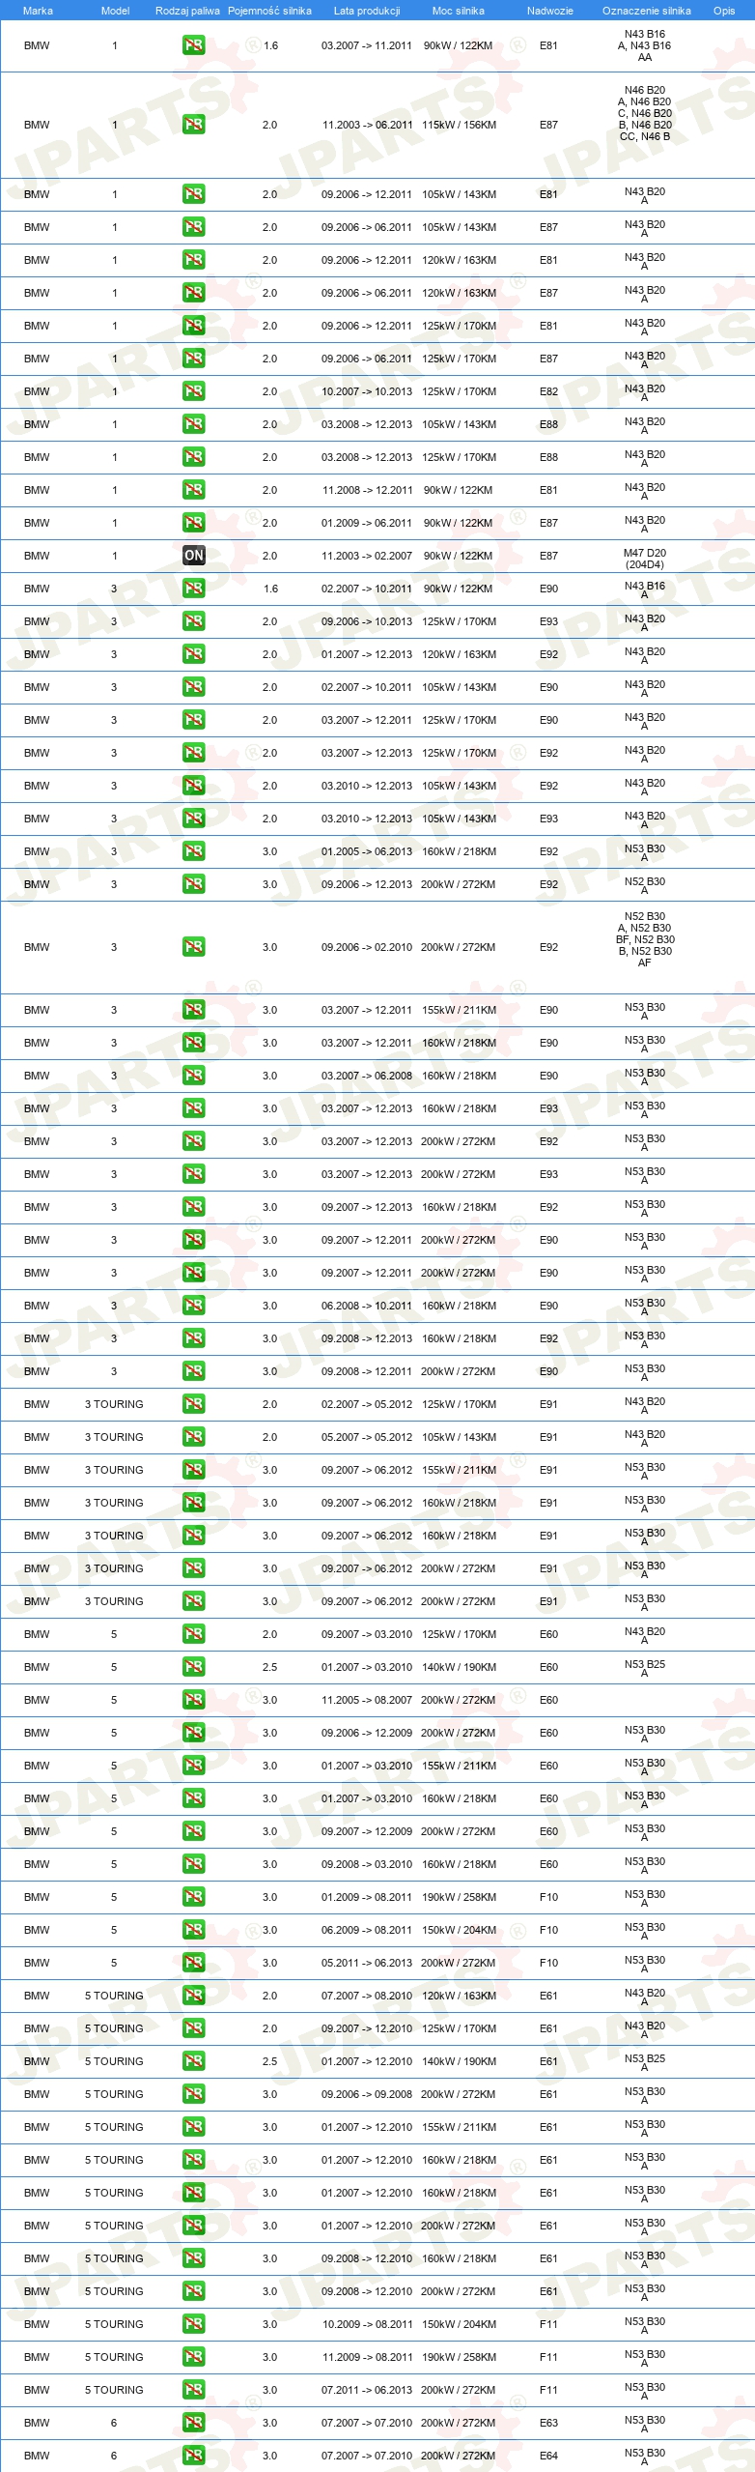Click the petrol icon in the F10 190kW row
Image resolution: width=755 pixels, height=2472 pixels.
[x=193, y=1897]
